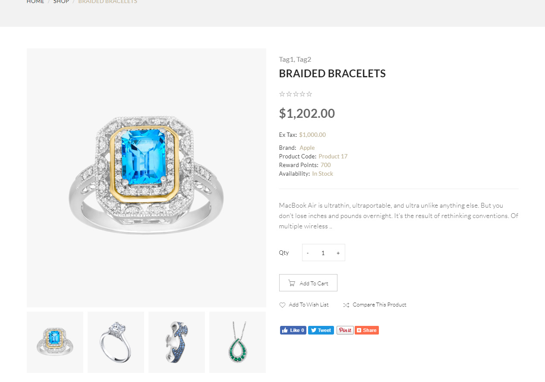Select the blue topaz ring thumbnail
Screen dimensions: 545x382
[55, 342]
